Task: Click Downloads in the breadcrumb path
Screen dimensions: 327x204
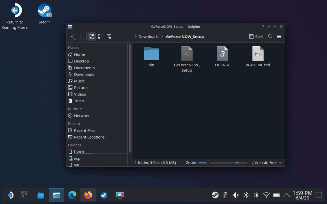Action: [x=148, y=37]
